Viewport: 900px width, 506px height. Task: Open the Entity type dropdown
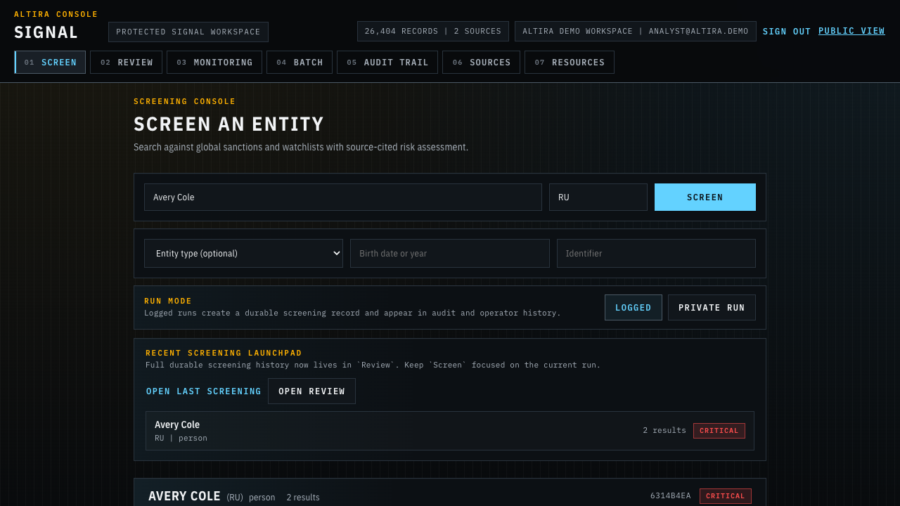pyautogui.click(x=243, y=253)
